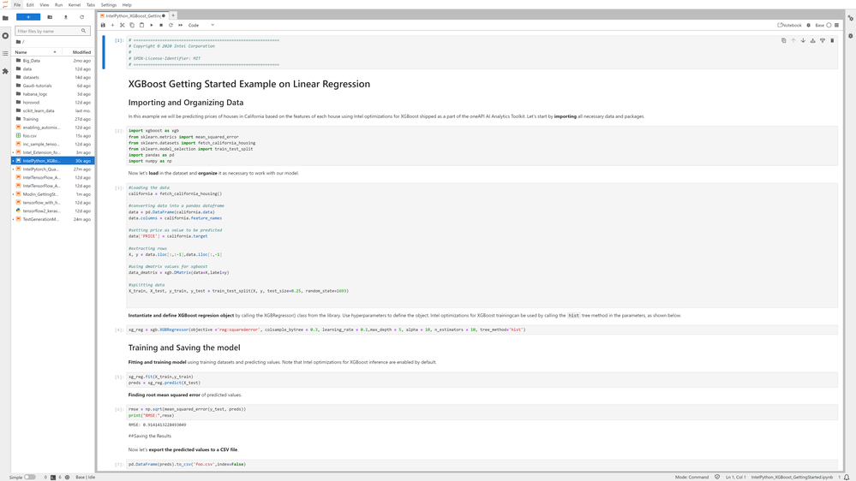Open the Kernel menu

click(75, 4)
